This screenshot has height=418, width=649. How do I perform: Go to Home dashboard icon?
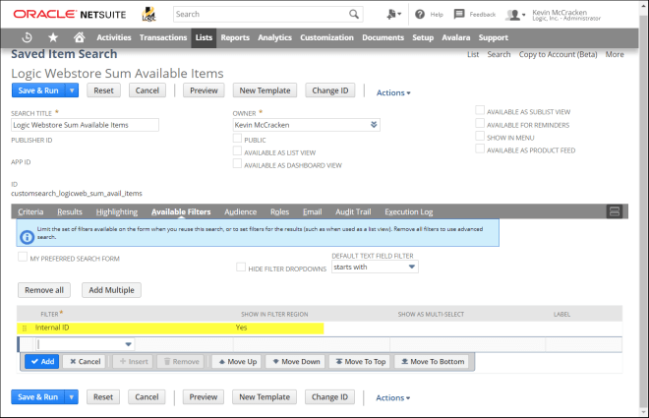[x=79, y=37]
